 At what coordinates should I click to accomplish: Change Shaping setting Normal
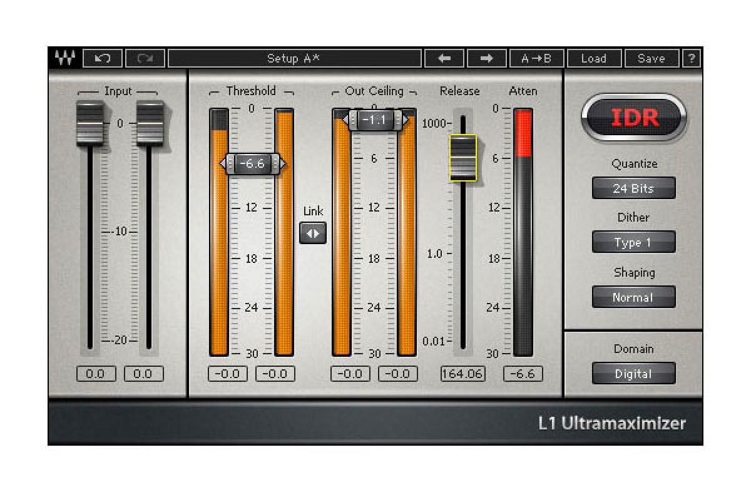coord(633,297)
